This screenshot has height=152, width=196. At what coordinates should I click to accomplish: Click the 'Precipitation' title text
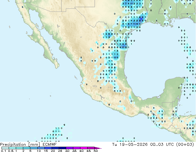tap(13, 145)
